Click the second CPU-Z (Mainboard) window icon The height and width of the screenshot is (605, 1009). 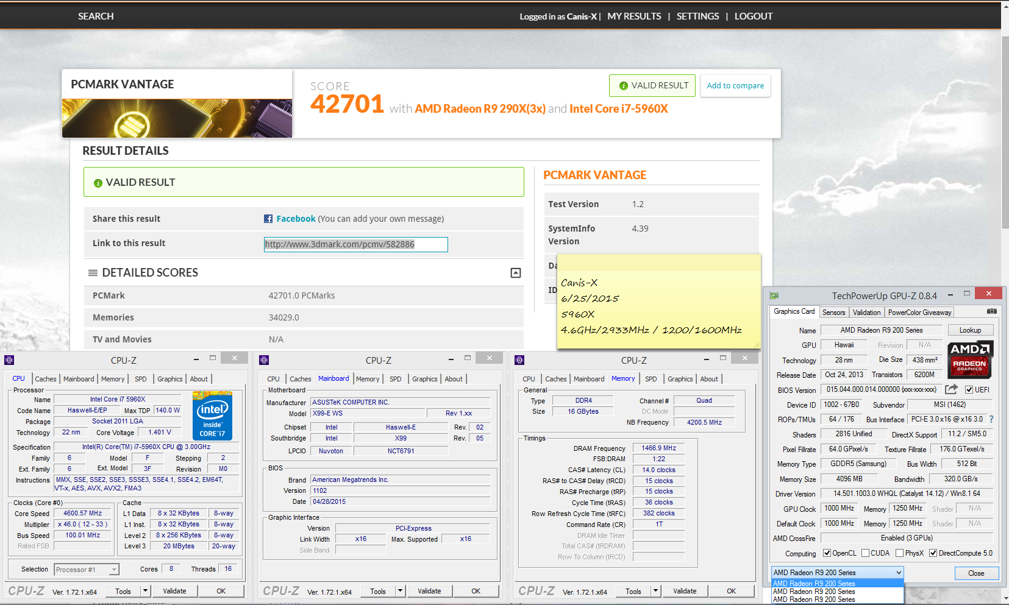(264, 360)
